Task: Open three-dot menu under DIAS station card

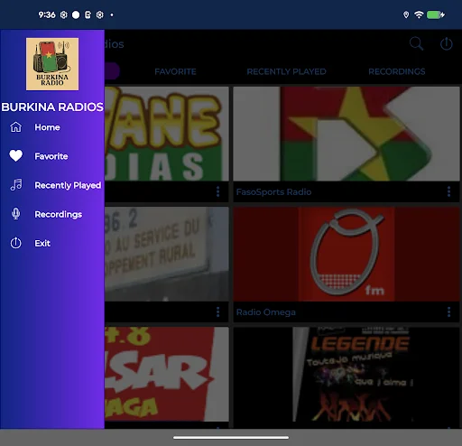Action: point(218,191)
